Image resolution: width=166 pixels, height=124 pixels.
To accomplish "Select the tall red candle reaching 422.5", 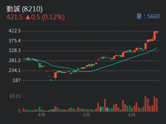I will [x=155, y=35].
